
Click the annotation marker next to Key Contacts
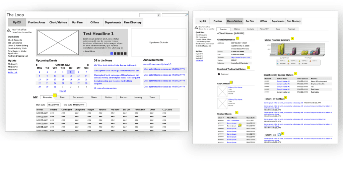coord(231,82)
